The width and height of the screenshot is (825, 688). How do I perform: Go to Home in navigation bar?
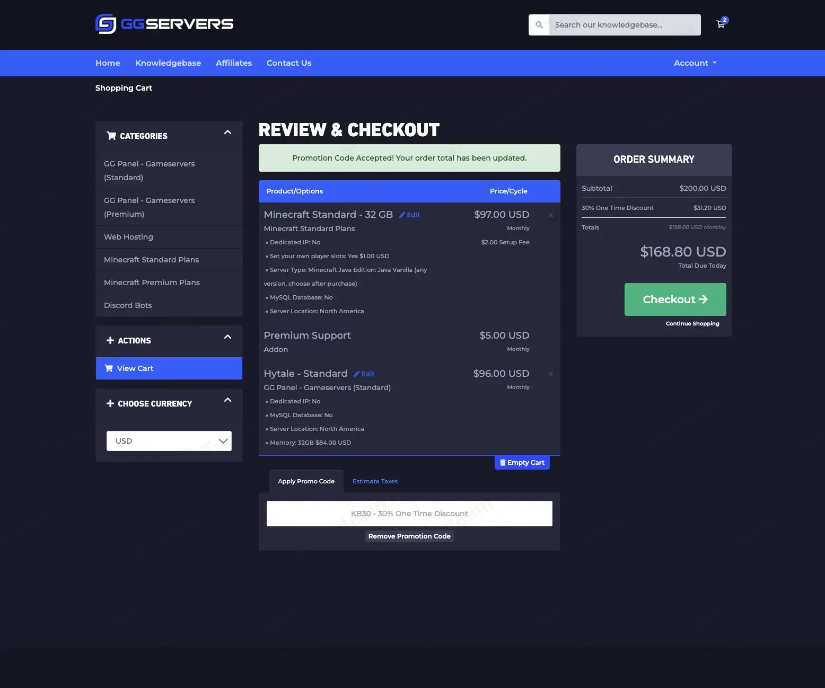[108, 63]
